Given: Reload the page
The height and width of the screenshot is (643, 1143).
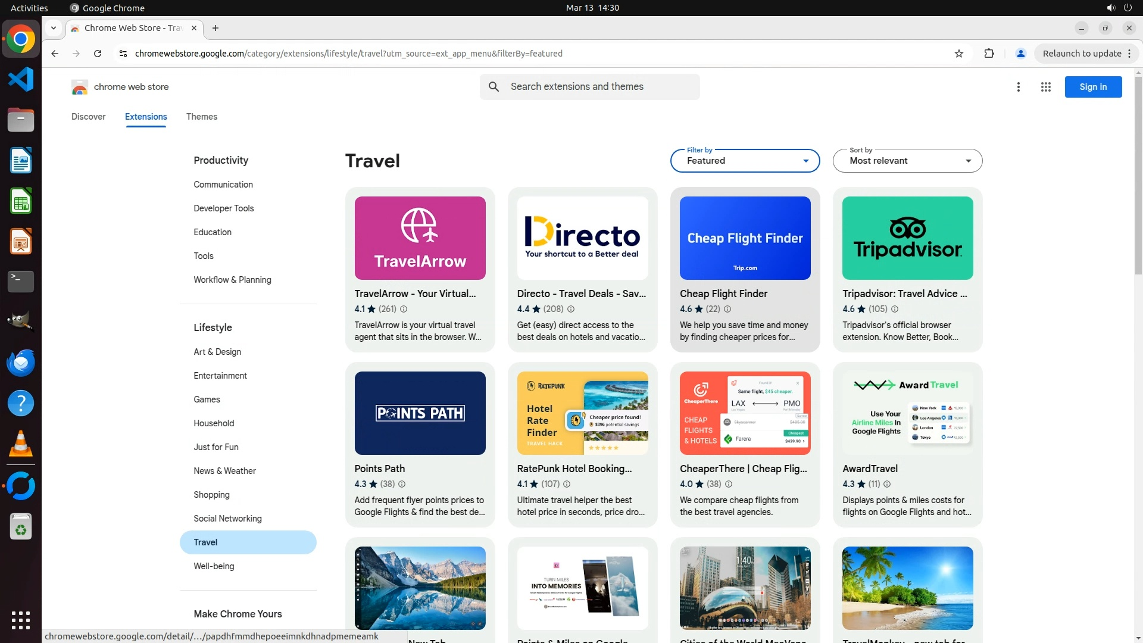Looking at the screenshot, I should [98, 54].
